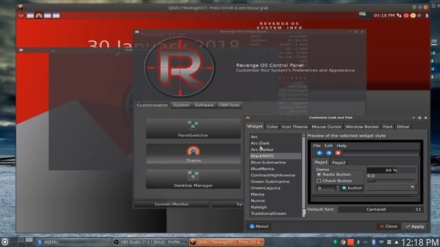The image size is (440, 247).
Task: Switch to the System tab
Action: pyautogui.click(x=181, y=105)
